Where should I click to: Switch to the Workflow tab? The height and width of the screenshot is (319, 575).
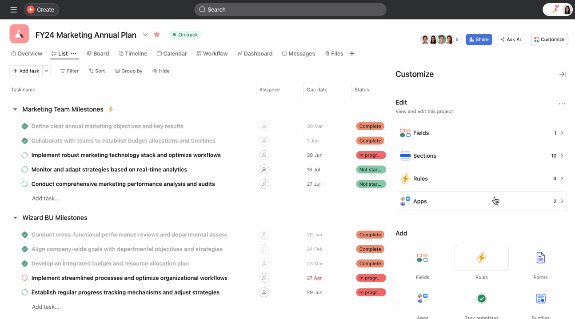[x=212, y=54]
